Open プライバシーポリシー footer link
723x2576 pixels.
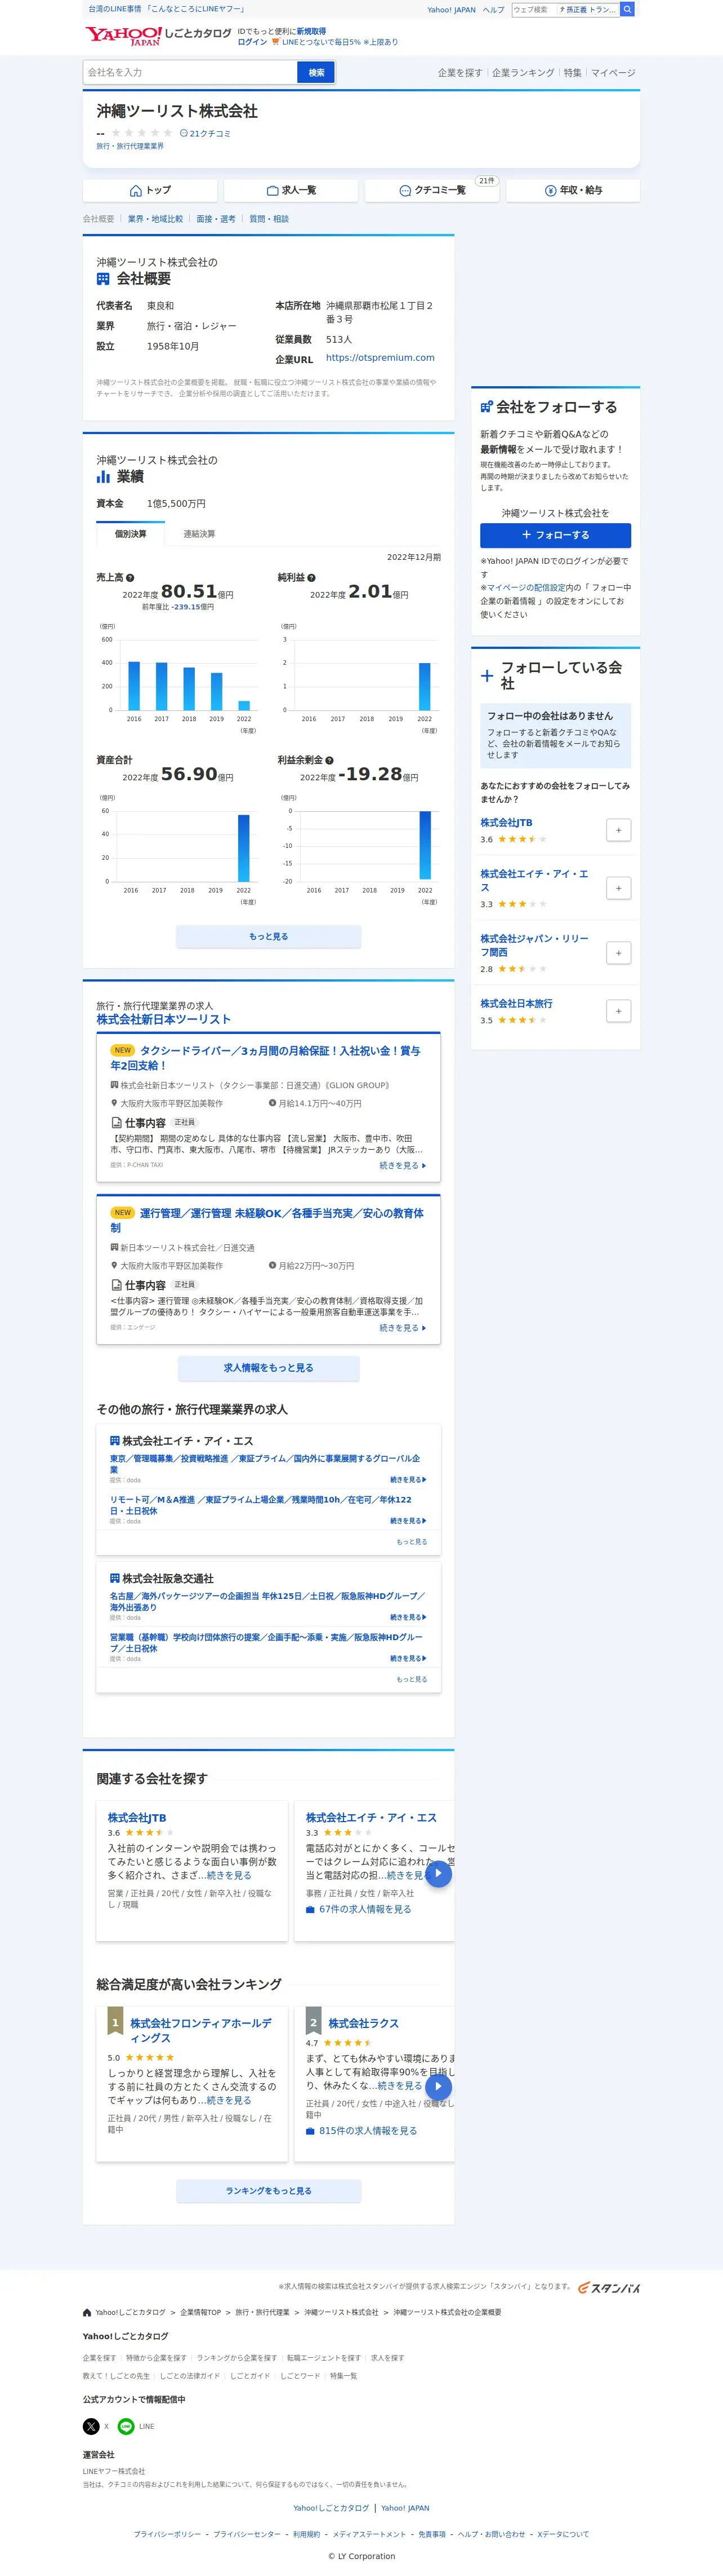click(x=167, y=2534)
